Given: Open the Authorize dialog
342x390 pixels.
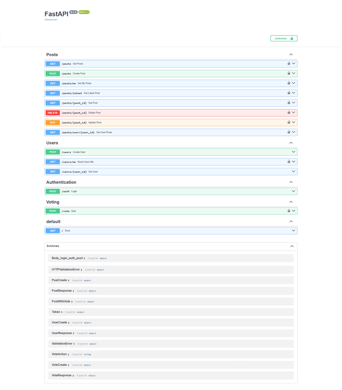Looking at the screenshot, I should (x=284, y=38).
